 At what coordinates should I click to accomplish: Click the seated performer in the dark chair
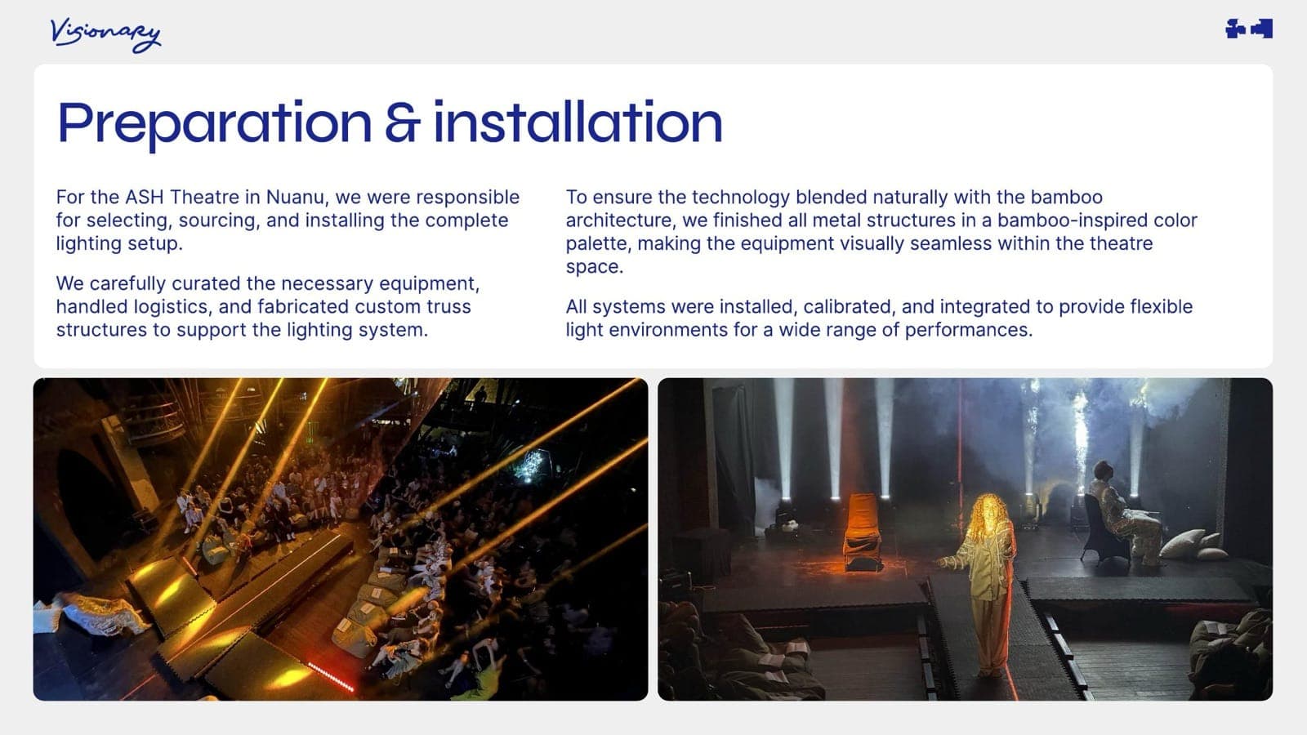coord(1121,513)
